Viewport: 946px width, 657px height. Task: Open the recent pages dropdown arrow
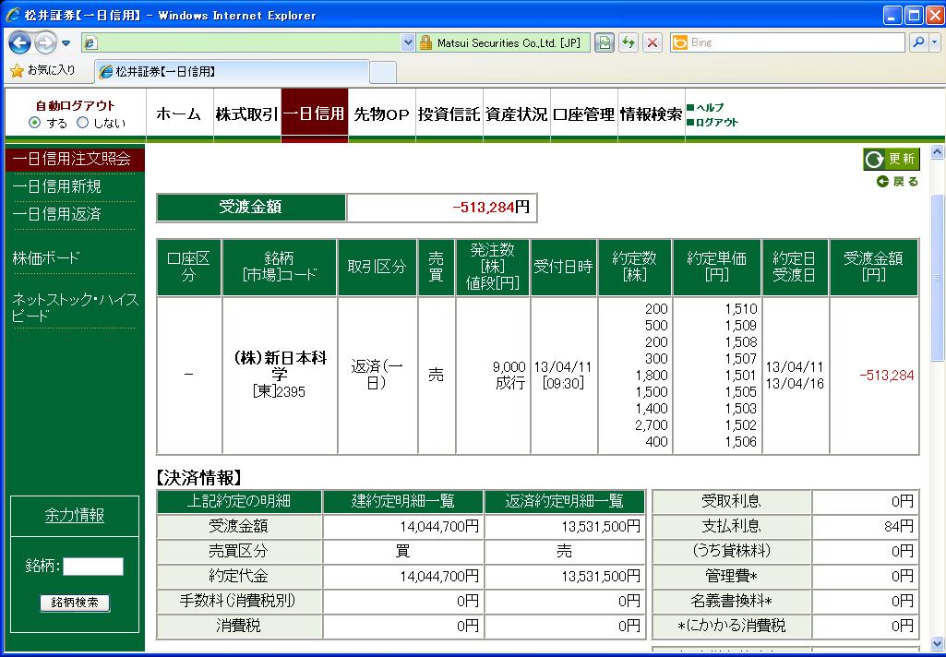[66, 43]
